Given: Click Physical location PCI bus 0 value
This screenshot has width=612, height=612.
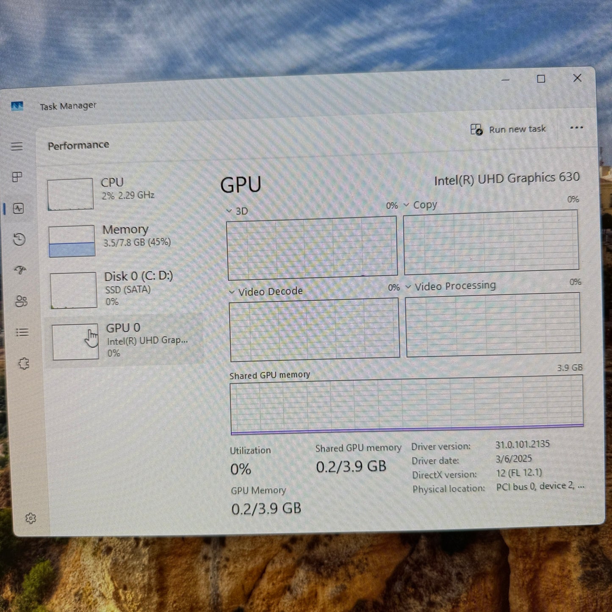Looking at the screenshot, I should click(540, 486).
